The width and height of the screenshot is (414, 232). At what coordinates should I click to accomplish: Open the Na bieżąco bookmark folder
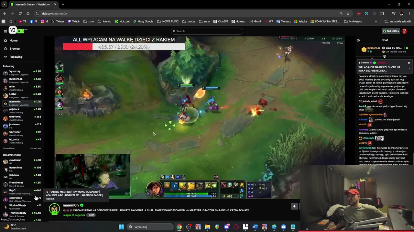click(353, 22)
